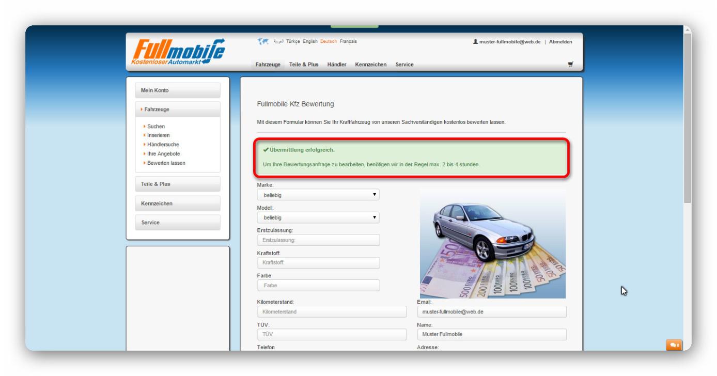Switch language to Türkçe
Screen dimensions: 717x376
293,41
